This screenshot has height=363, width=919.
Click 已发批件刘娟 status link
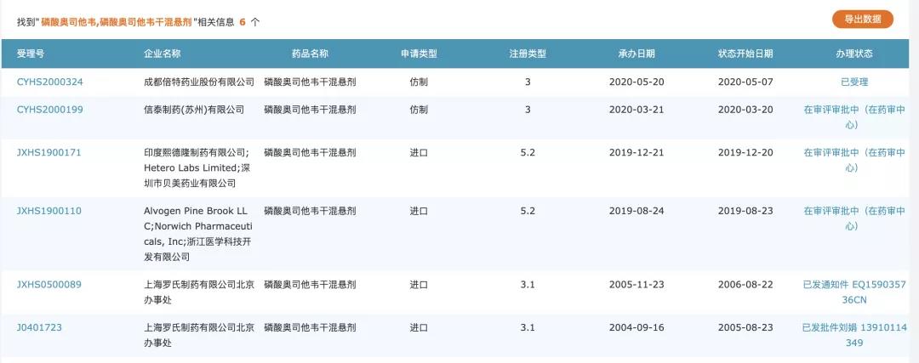854,335
